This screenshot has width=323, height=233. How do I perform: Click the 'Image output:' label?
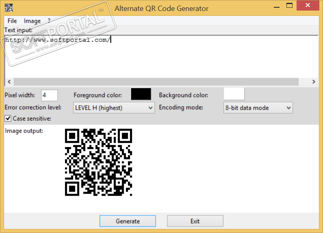24,131
